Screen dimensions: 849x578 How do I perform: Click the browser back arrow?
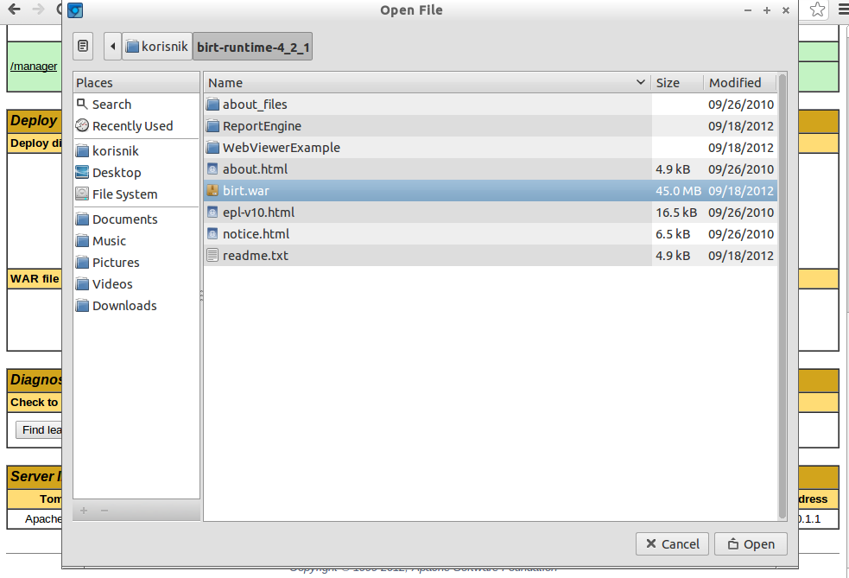(15, 9)
